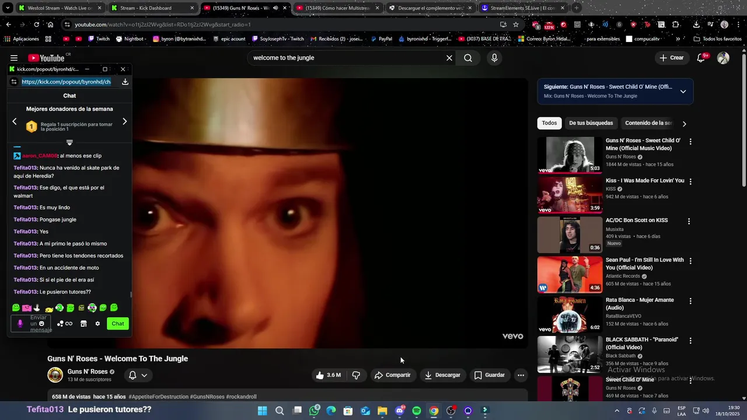Viewport: 747px width, 420px height.
Task: Open Chrome extensions puzzle menu
Action: pyautogui.click(x=676, y=24)
